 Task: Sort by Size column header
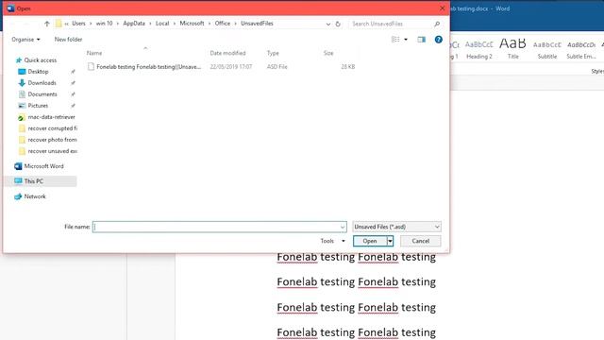(x=328, y=53)
